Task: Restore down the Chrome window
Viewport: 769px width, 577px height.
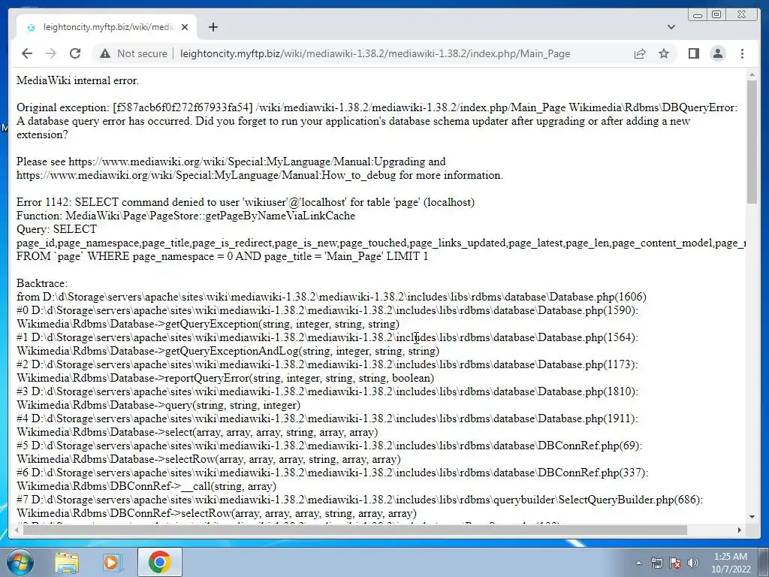Action: pyautogui.click(x=716, y=15)
